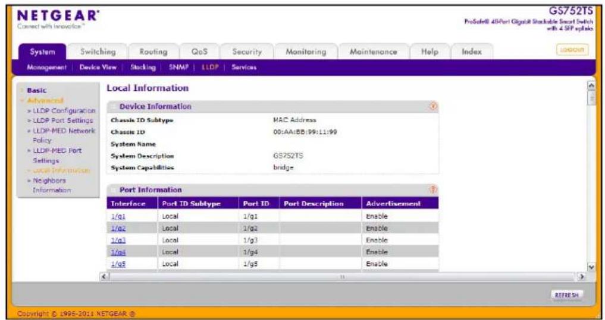Viewport: 605px width, 320px height.
Task: Click the horizontal scrollbar thumb
Action: pos(342,277)
